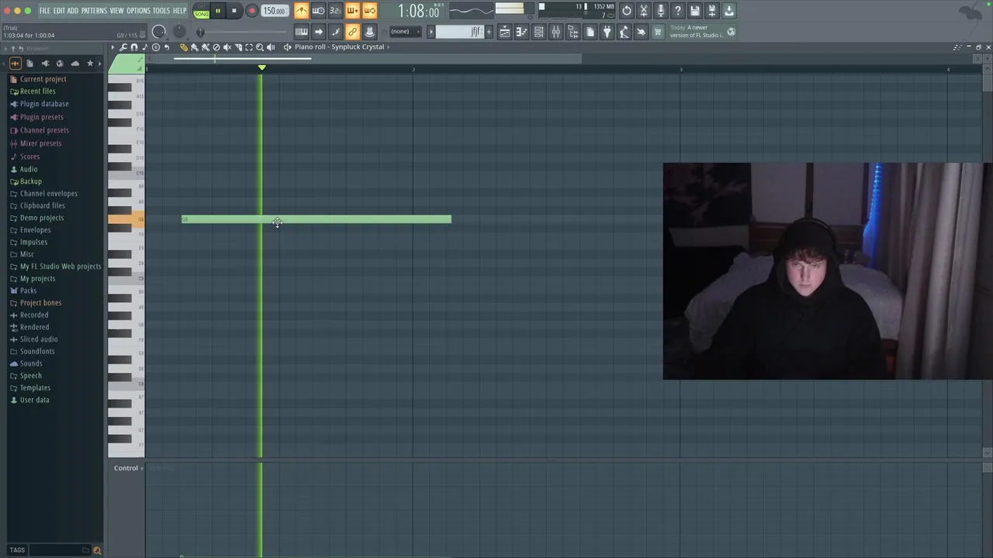Open the EDIT menu
Screen dimensions: 993x558
[x=59, y=11]
